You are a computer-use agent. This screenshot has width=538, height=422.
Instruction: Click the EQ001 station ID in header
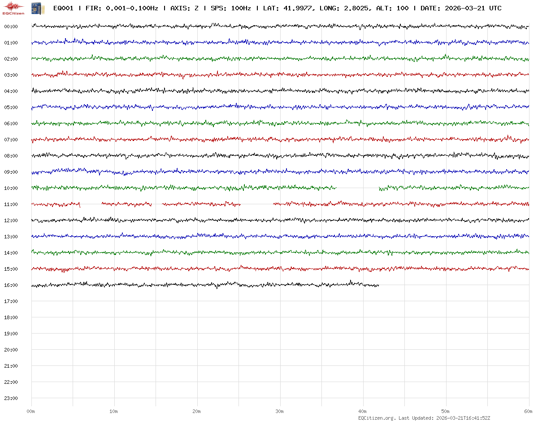pos(63,8)
